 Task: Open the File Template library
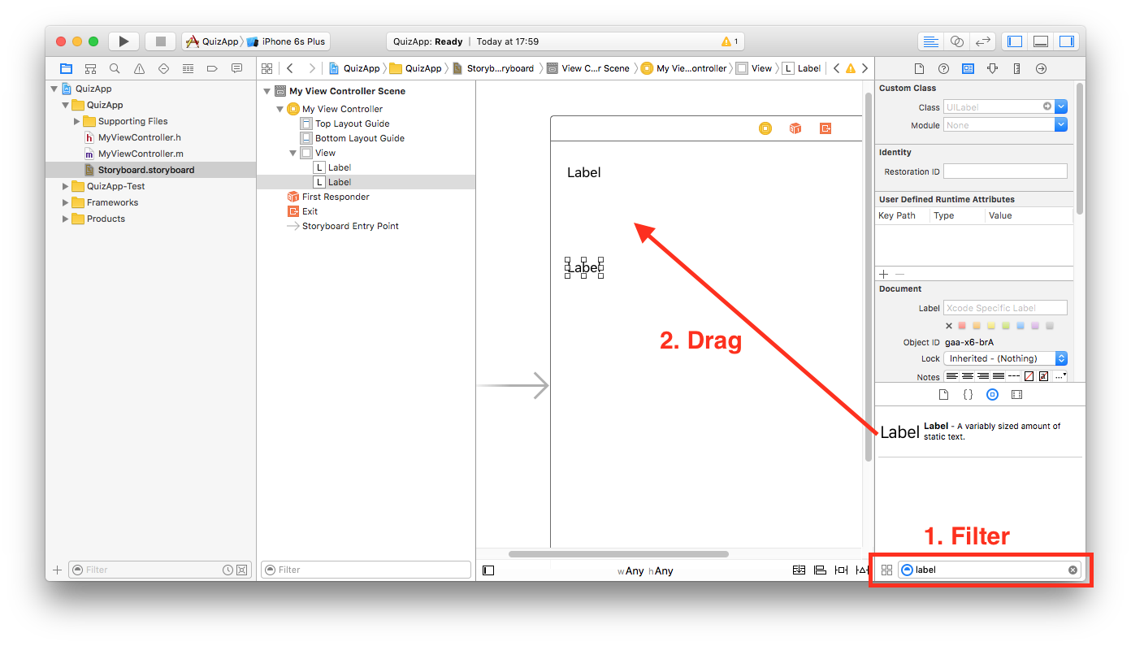(x=943, y=394)
